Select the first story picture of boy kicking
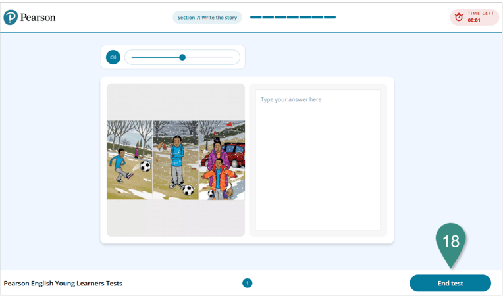The width and height of the screenshot is (503, 296). (129, 160)
